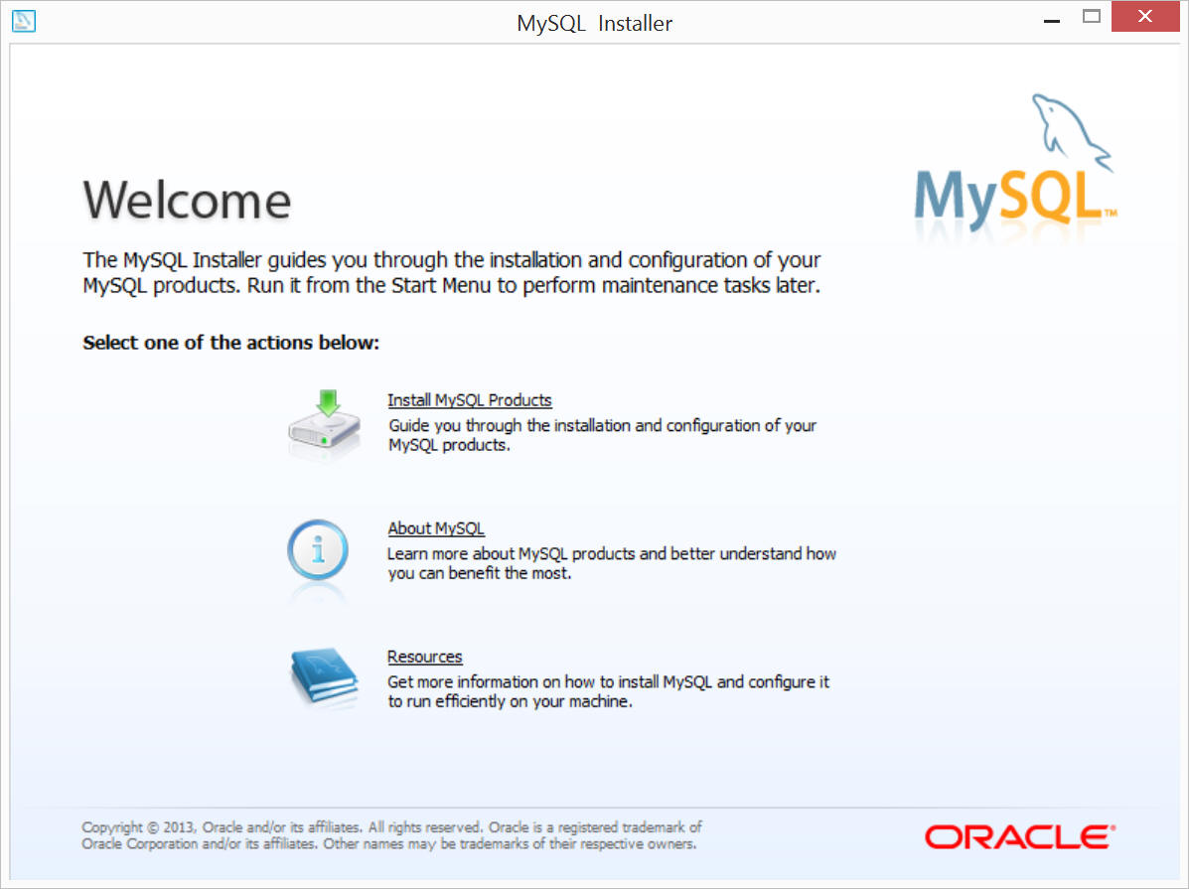Click the 'Guide you through the installation' description
This screenshot has width=1189, height=889.
pos(602,435)
